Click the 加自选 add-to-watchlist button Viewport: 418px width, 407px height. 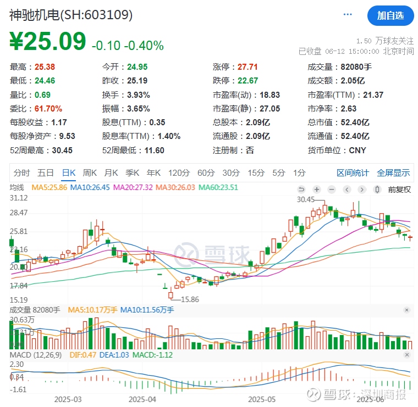point(391,15)
